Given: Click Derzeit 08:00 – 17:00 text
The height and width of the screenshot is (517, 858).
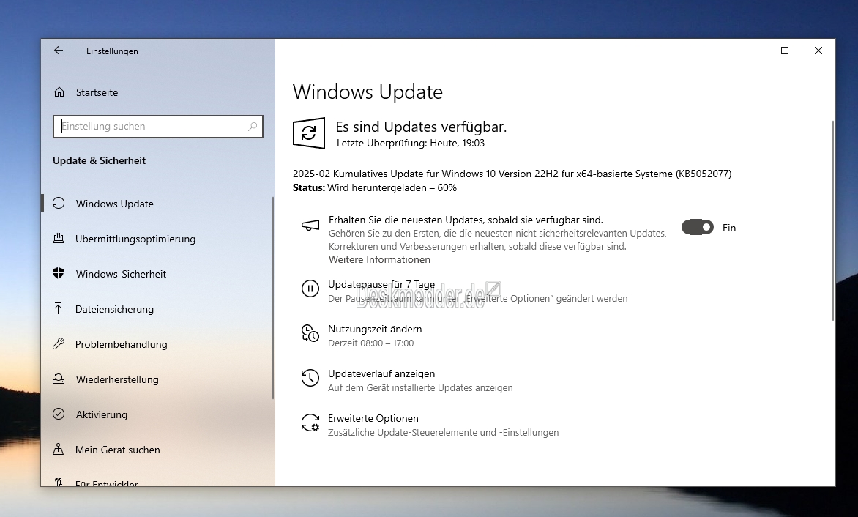Looking at the screenshot, I should 370,343.
